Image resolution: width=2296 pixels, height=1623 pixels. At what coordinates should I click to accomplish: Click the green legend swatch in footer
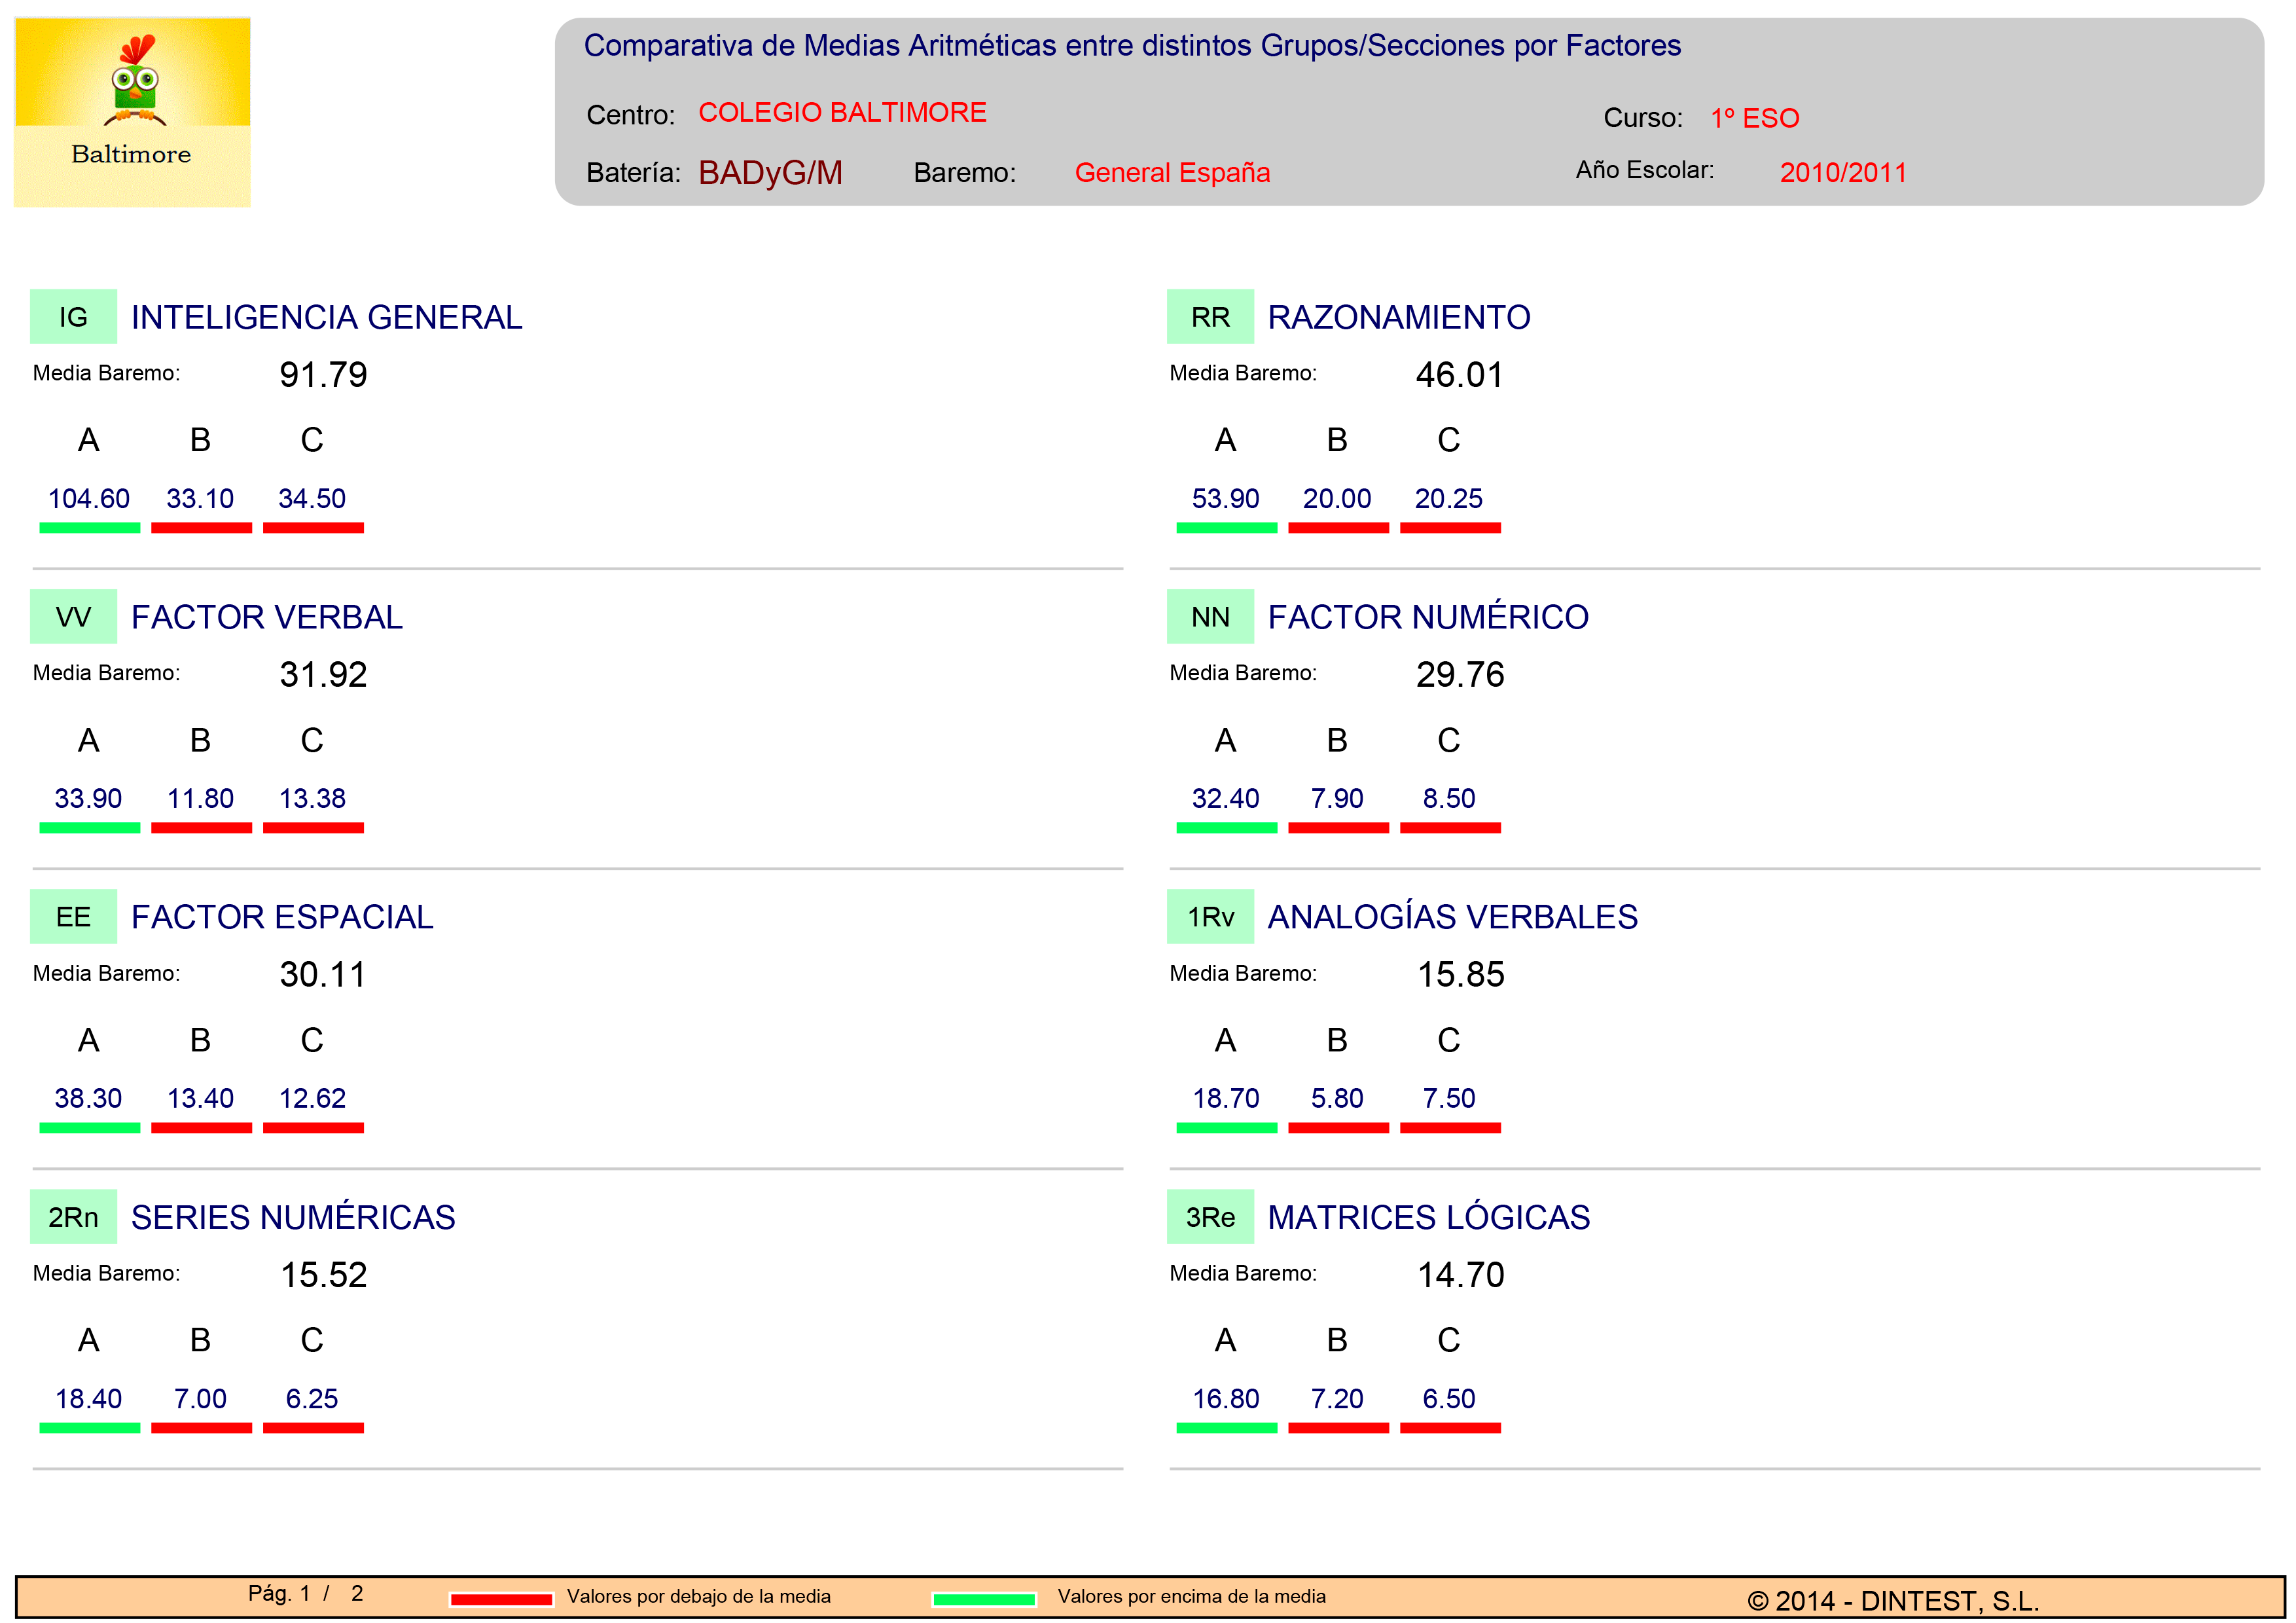[984, 1599]
